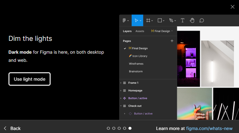Click black and white lines image
The height and width of the screenshot is (133, 239).
click(226, 104)
